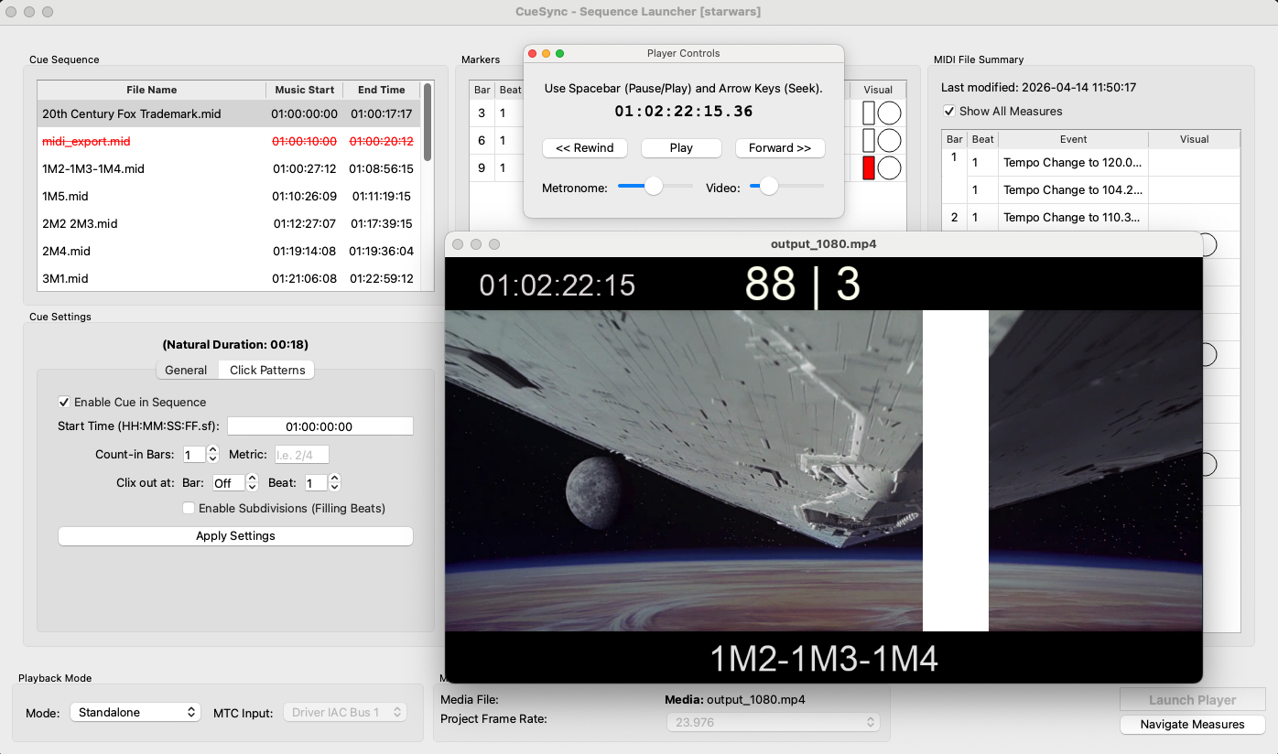Click the circle visual icon in bar 3 row

(889, 113)
